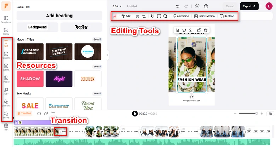Select the Summer text mask
This screenshot has height=147, width=276.
[x=59, y=104]
